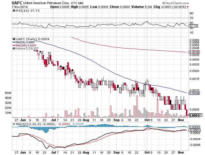Click the Open 0.0005 value
The image size is (205, 155).
click(60, 7)
